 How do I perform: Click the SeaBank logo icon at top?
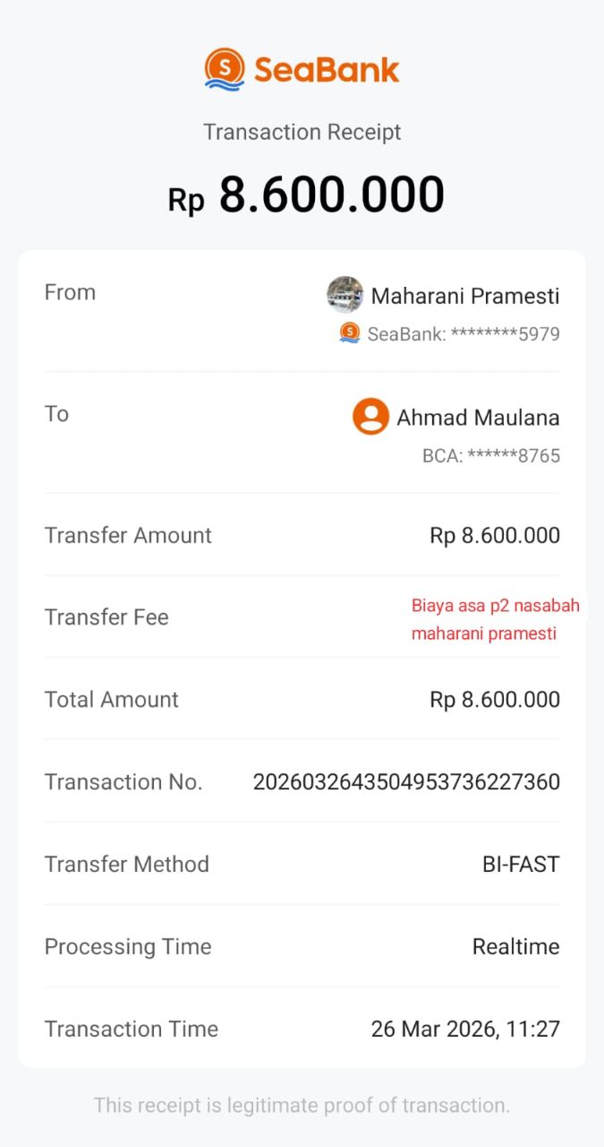225,69
